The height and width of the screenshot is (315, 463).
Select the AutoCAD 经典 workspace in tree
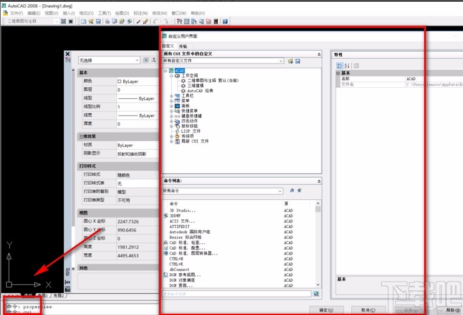coord(200,91)
